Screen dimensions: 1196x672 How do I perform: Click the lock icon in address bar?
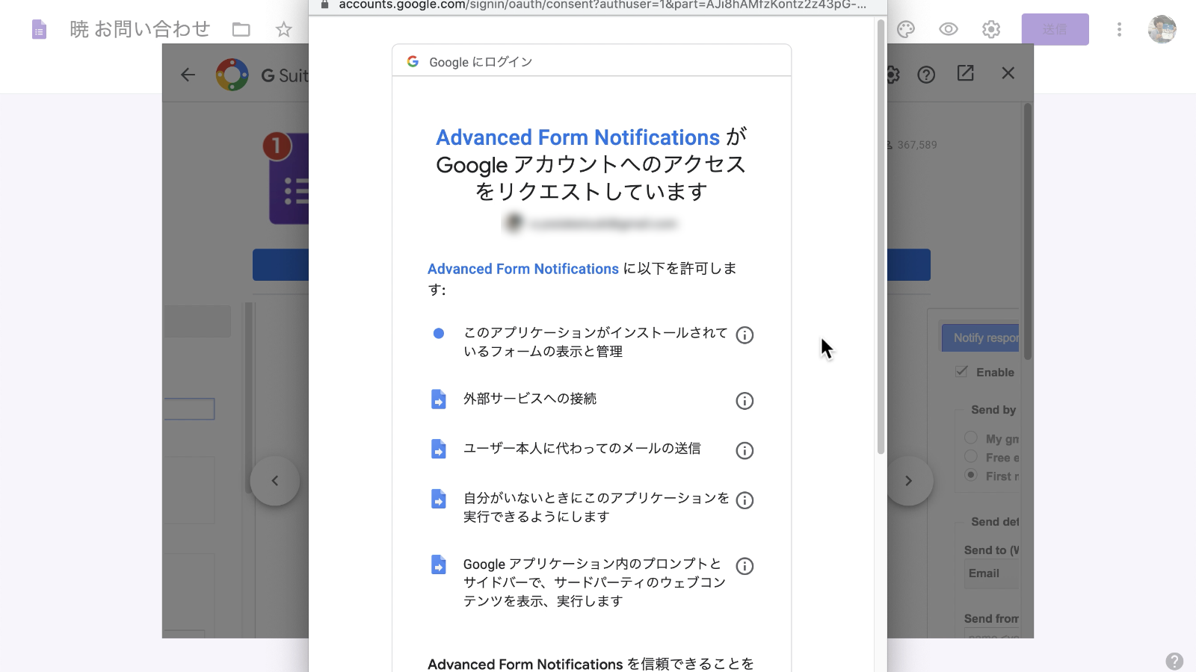(x=324, y=4)
